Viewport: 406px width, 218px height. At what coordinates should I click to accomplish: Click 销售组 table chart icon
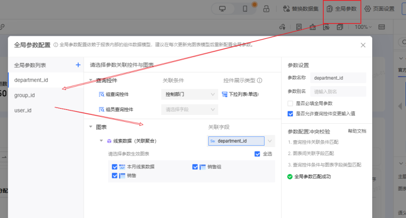203,167
